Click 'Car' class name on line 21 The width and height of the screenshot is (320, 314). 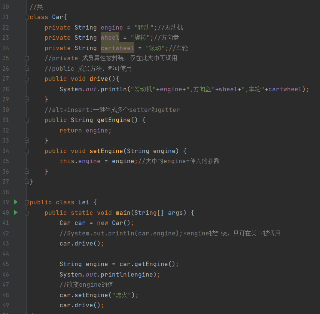pos(58,17)
